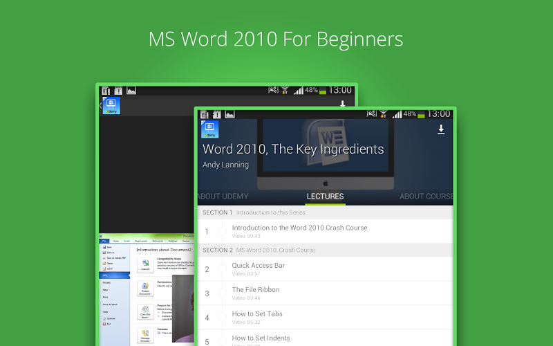Tap the Udemy app icon in the front course screen
553x346 pixels.
point(210,129)
